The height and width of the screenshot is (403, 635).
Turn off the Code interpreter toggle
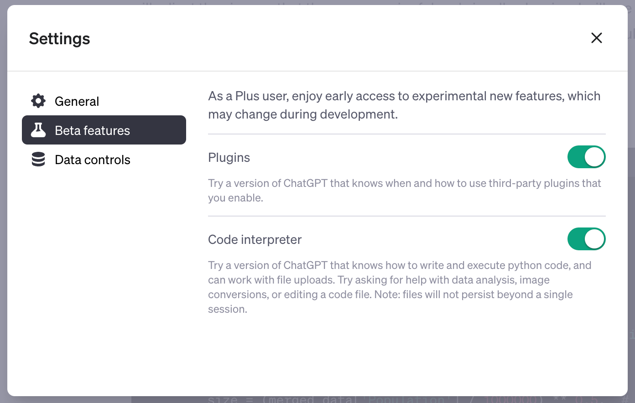pyautogui.click(x=587, y=239)
